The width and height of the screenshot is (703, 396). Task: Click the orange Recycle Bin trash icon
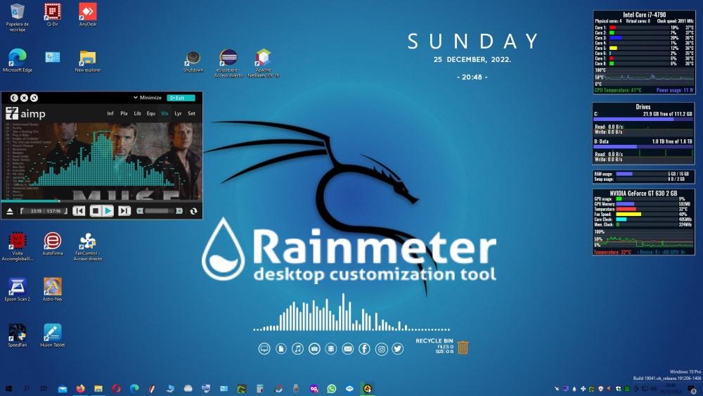pos(463,347)
